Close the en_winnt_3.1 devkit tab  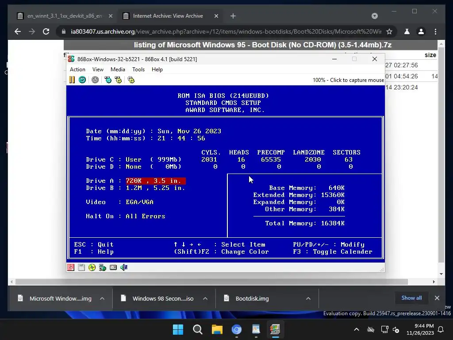pyautogui.click(x=110, y=16)
